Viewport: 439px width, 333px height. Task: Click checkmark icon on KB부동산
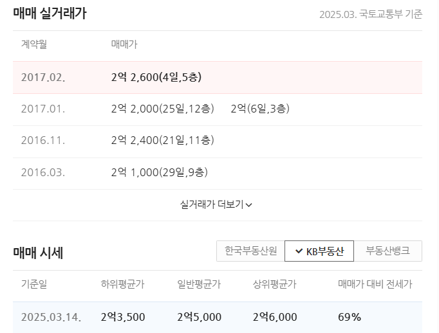299,251
